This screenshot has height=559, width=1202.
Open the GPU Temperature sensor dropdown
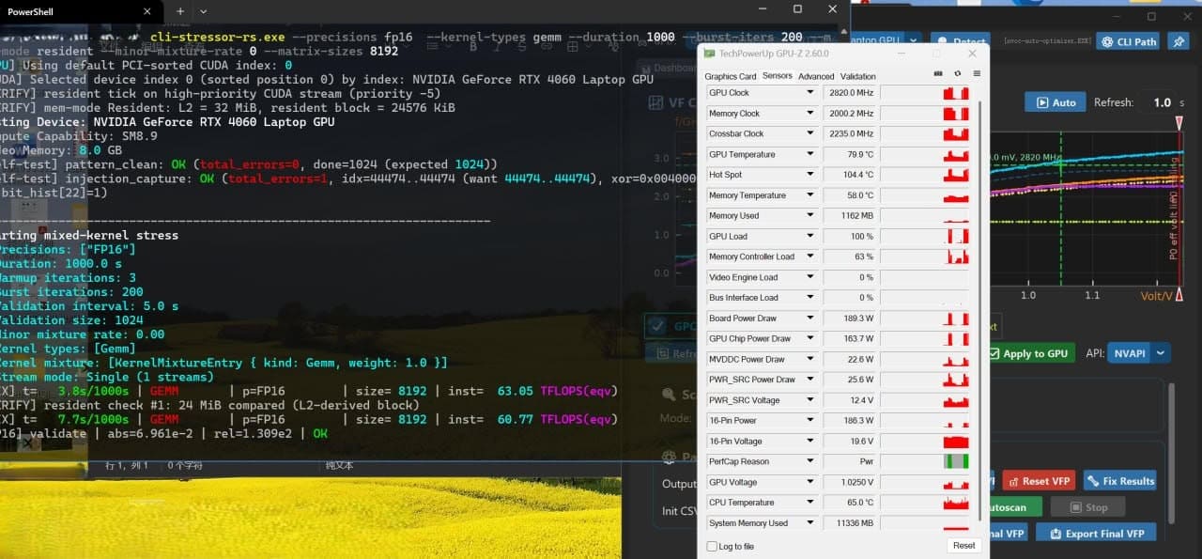pos(810,154)
